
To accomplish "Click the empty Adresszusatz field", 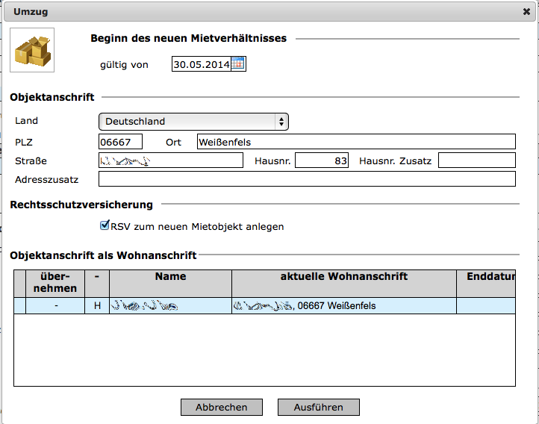I will tap(307, 179).
